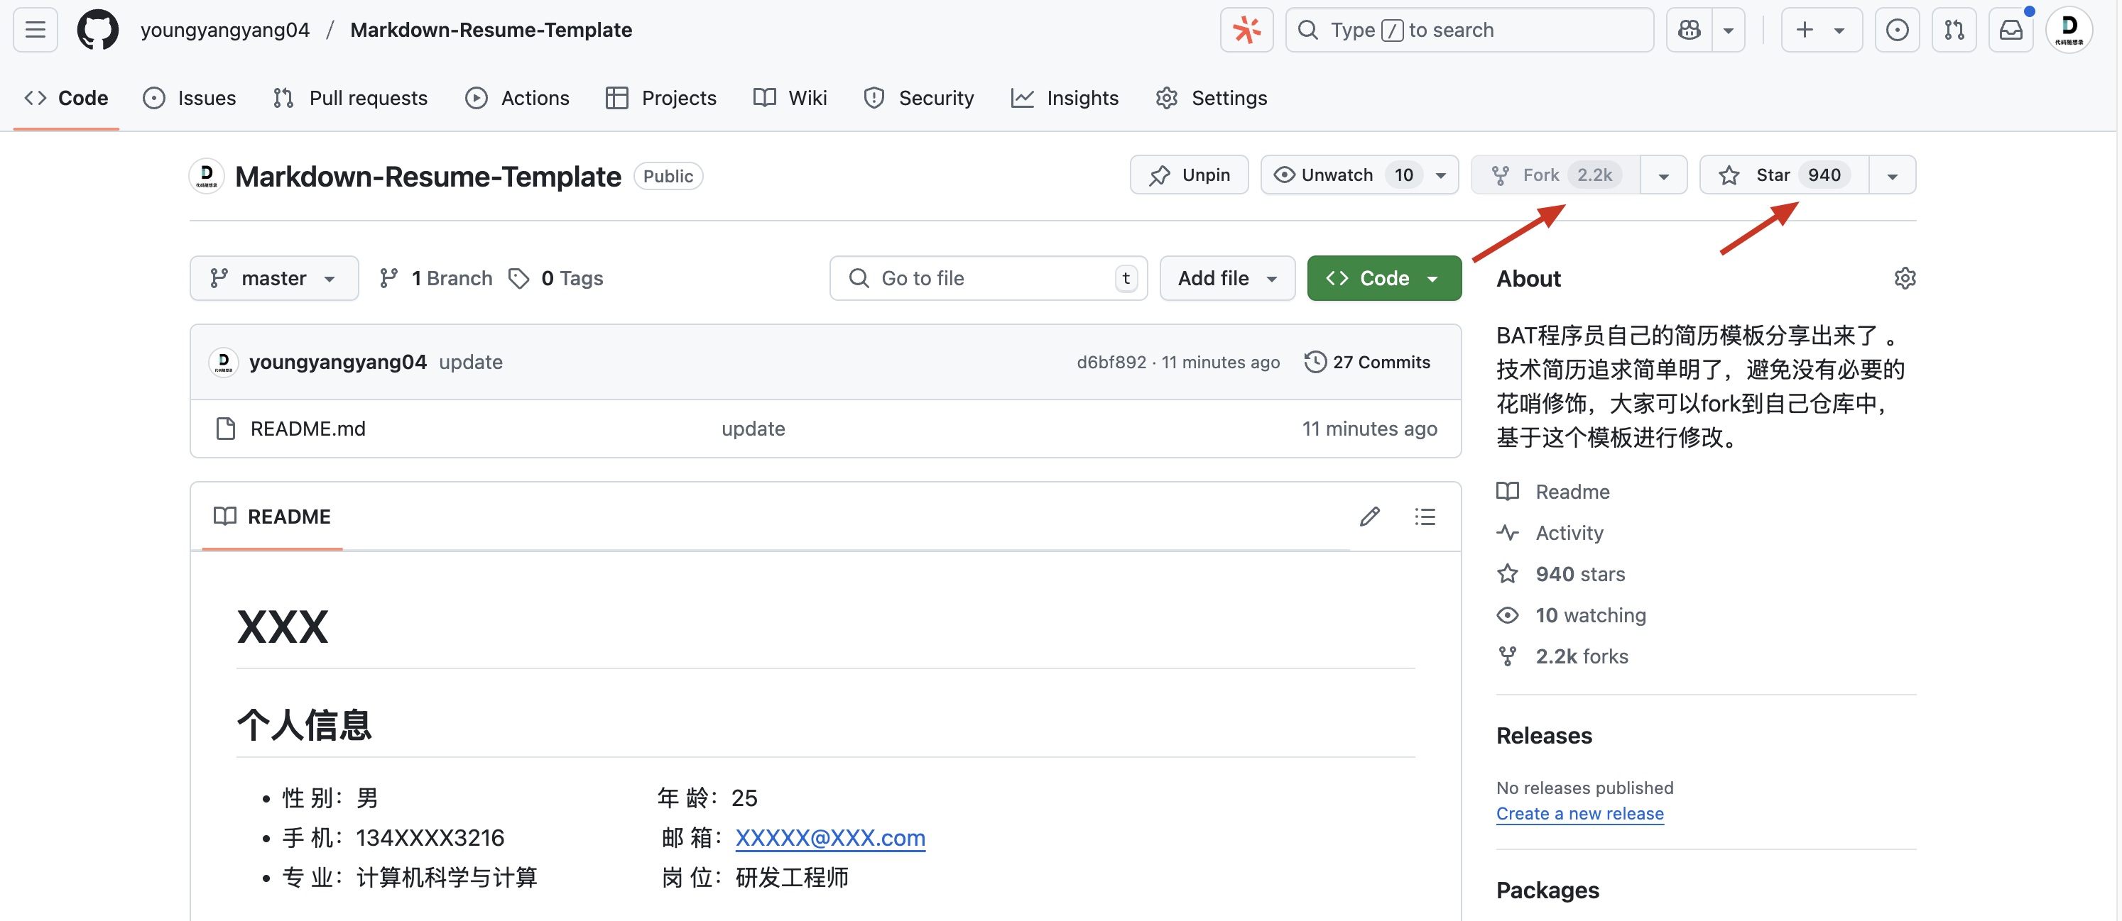Screen dimensions: 2122x921
Task: Open the notifications inbox icon
Action: [2011, 30]
